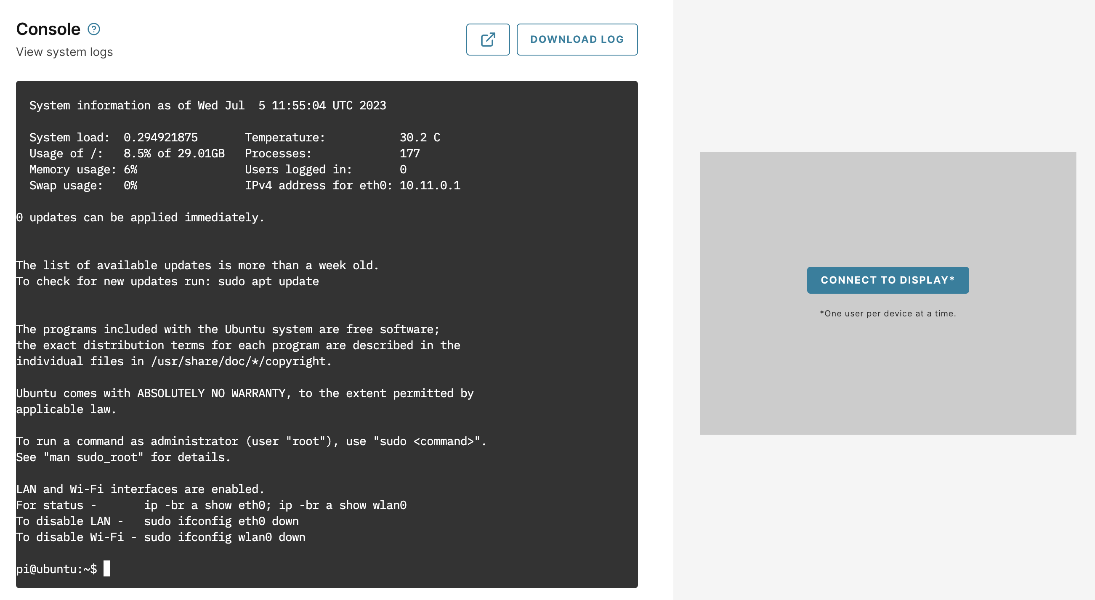The image size is (1095, 600).
Task: Click 'man sudo_root' details line
Action: tap(123, 457)
